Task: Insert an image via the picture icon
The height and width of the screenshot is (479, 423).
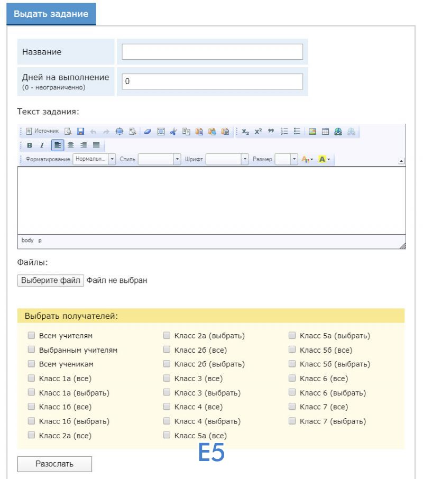Action: point(312,131)
